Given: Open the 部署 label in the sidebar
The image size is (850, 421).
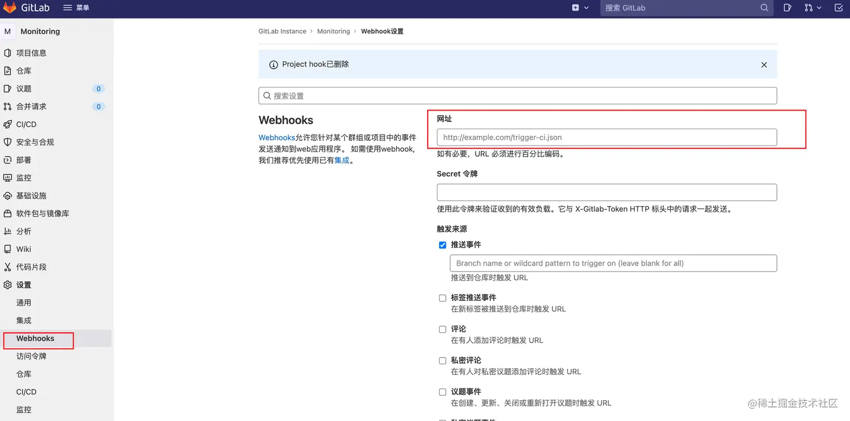Looking at the screenshot, I should [x=24, y=160].
